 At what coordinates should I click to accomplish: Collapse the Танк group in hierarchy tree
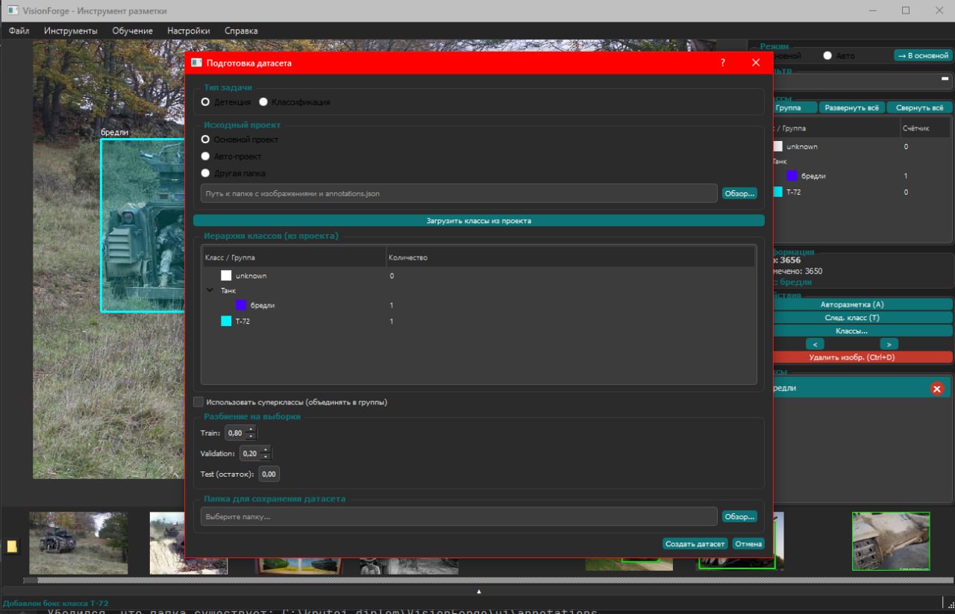coord(210,290)
